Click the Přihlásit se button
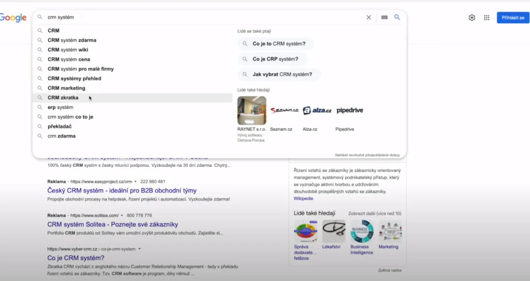Viewport: 530px width, 281px height. pos(513,18)
